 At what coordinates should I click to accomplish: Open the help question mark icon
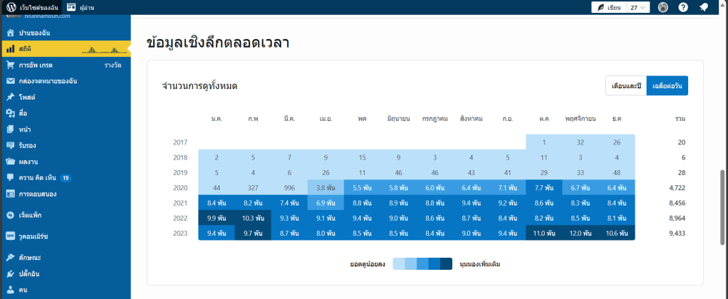pos(683,7)
